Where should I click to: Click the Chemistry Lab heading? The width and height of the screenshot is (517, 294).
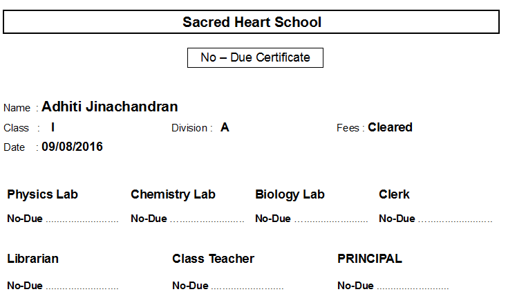click(x=173, y=194)
